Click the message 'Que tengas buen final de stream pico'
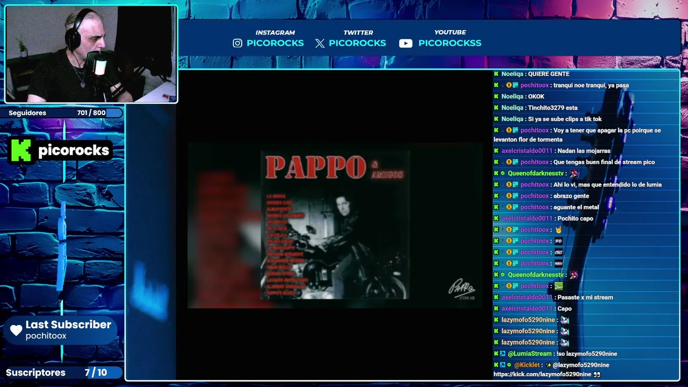 tap(604, 162)
